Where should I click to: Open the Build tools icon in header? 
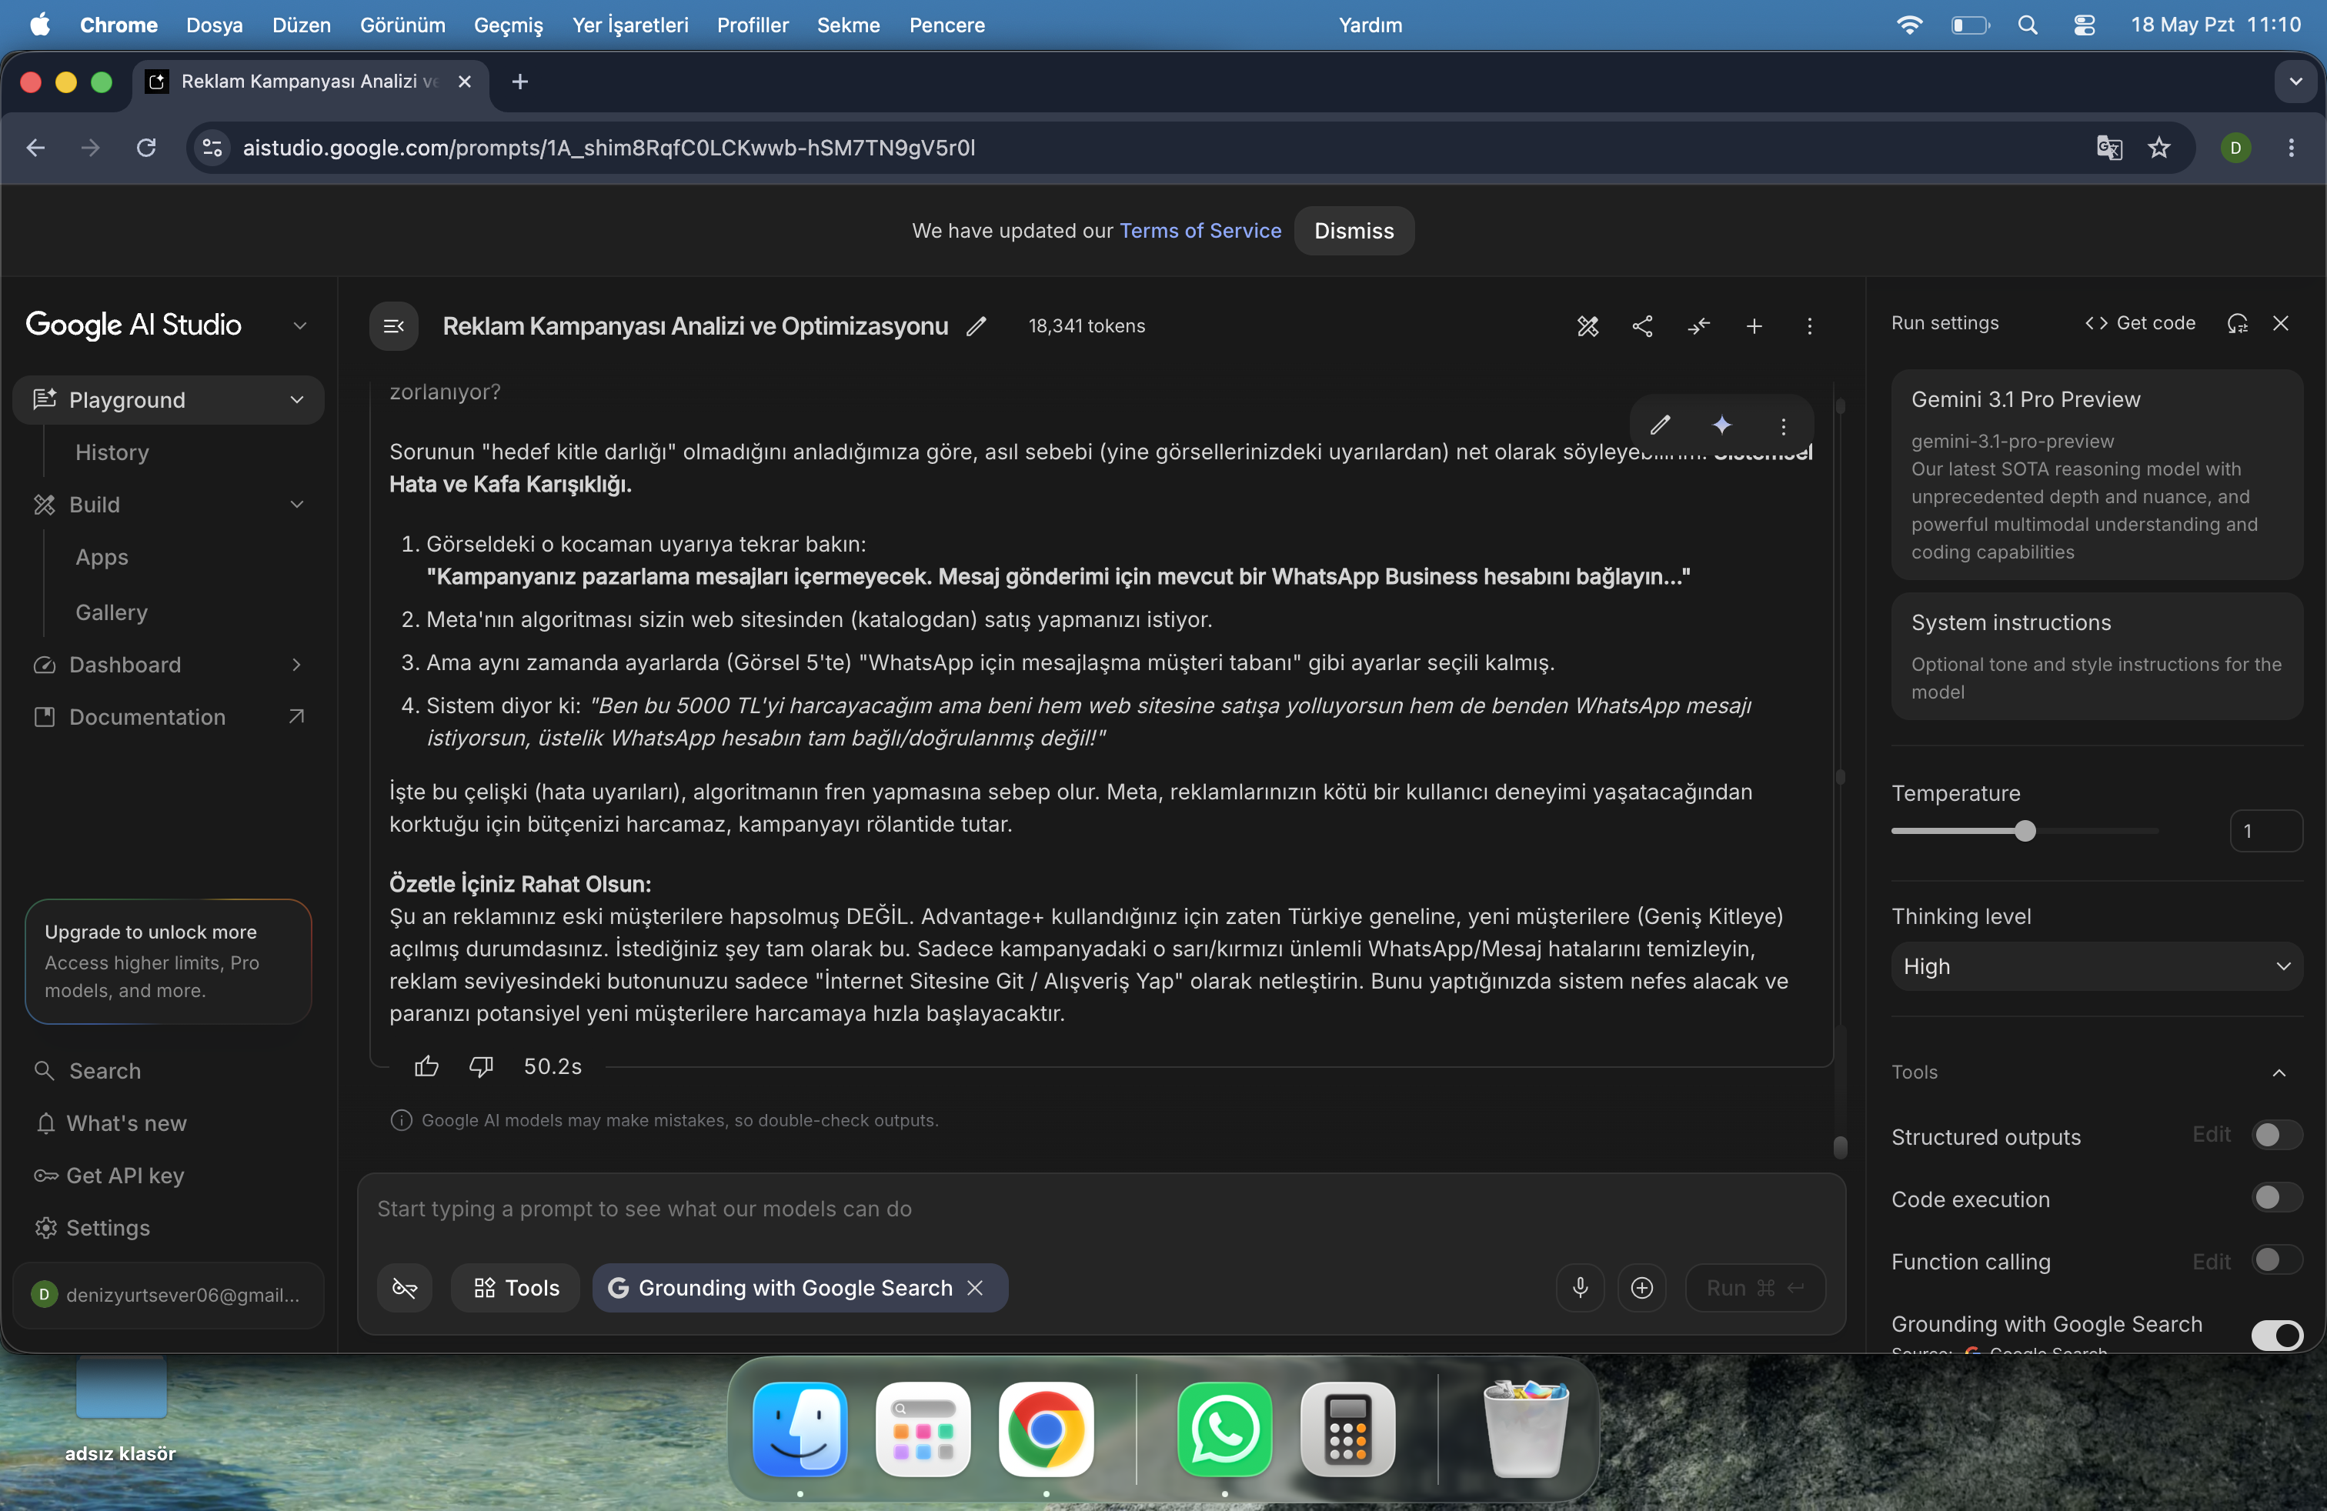point(1588,326)
